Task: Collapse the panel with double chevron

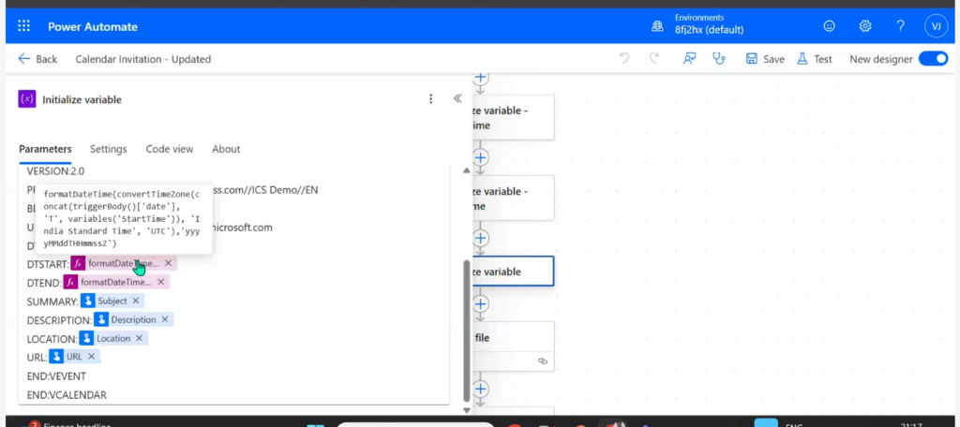Action: pos(457,98)
